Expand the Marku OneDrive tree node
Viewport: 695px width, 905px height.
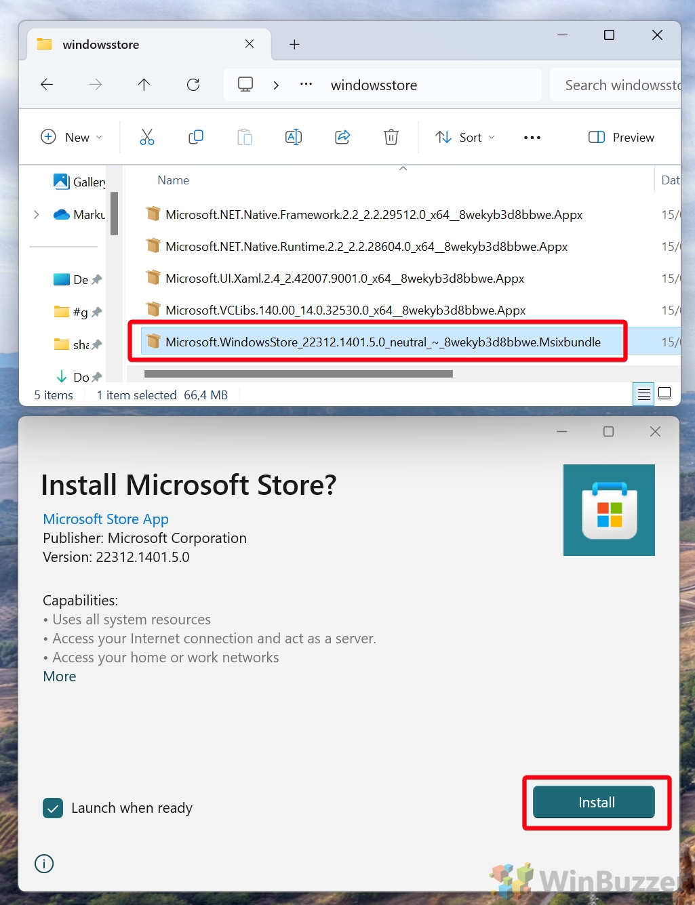(37, 215)
